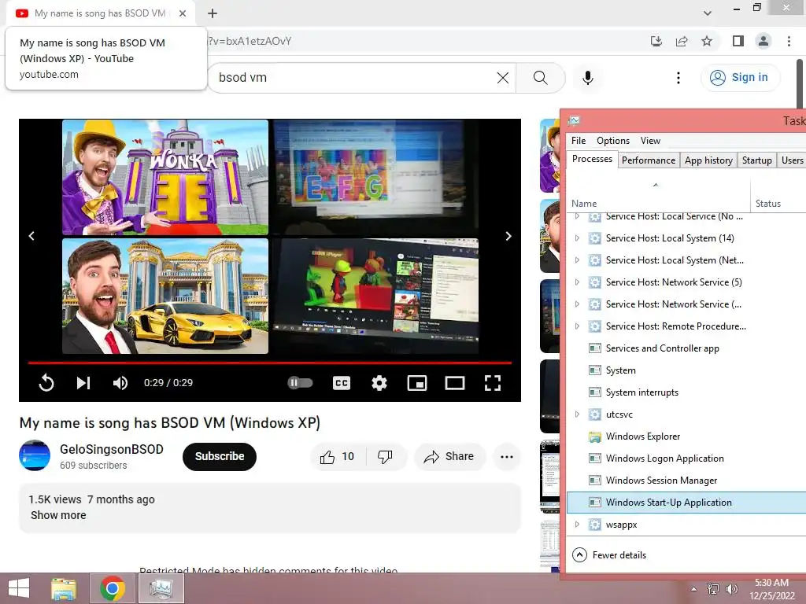Select the Windows Explorer process
Image resolution: width=806 pixels, height=604 pixels.
point(686,436)
